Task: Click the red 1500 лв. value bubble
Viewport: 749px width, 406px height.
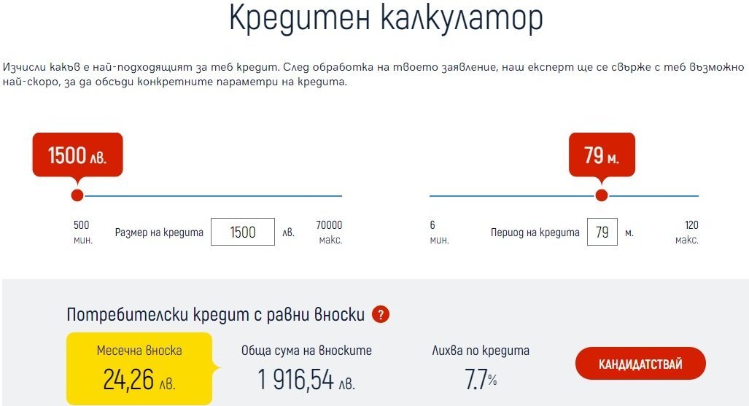Action: coord(77,155)
